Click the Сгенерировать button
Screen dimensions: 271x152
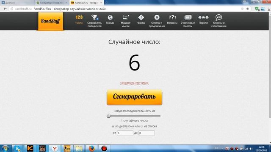tap(135, 97)
